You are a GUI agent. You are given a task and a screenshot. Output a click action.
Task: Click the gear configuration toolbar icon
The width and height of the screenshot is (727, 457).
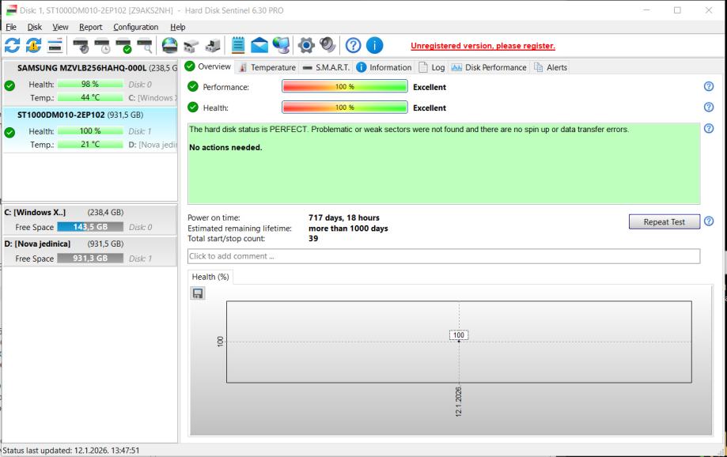coord(307,46)
